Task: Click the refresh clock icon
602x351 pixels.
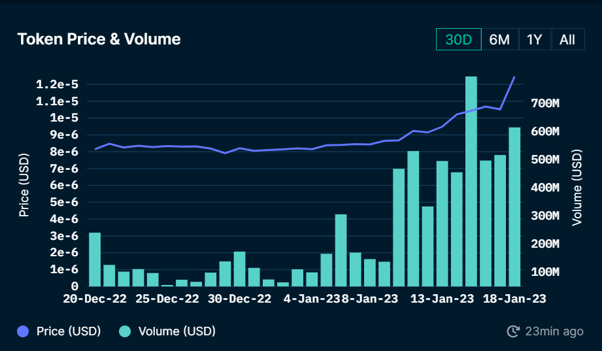Action: pos(513,331)
